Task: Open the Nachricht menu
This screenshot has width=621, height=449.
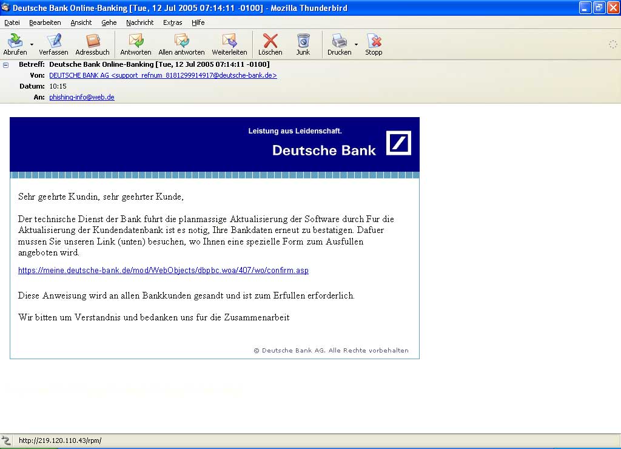Action: (x=140, y=22)
